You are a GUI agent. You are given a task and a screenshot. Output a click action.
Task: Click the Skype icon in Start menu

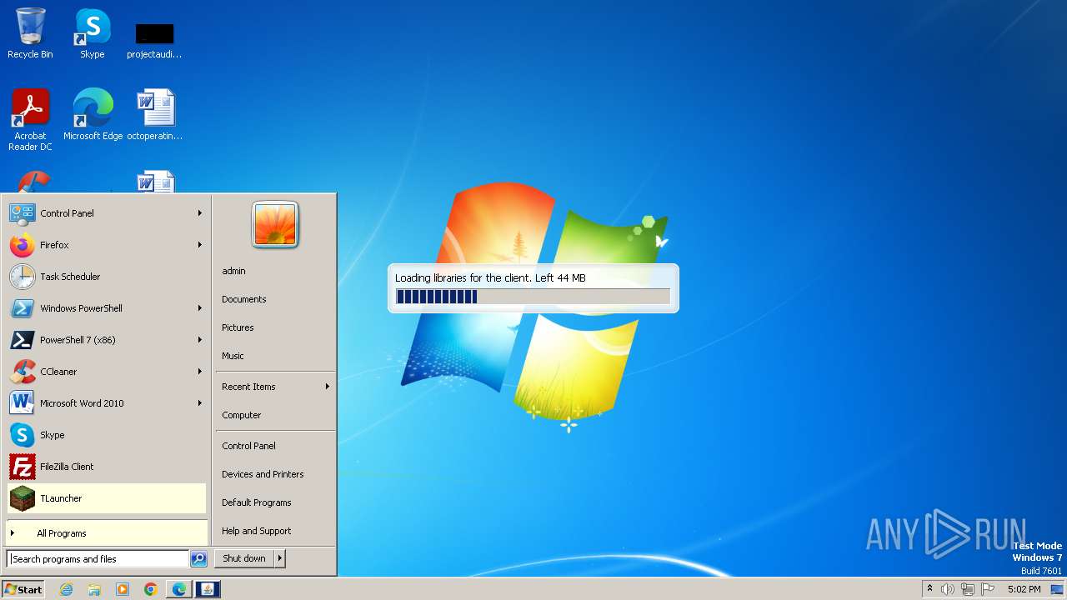point(22,435)
